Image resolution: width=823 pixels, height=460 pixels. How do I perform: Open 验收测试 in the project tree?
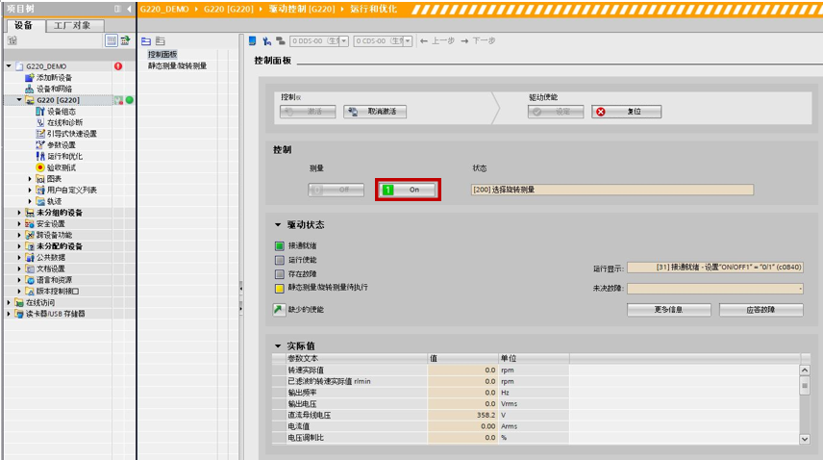click(x=61, y=167)
